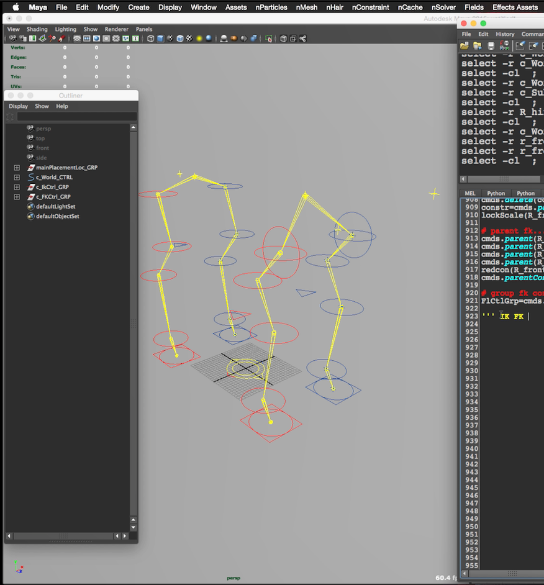Click Source Script icon in Script Editor

pos(478,46)
